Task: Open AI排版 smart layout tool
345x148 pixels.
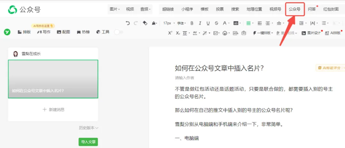Action: (x=332, y=33)
